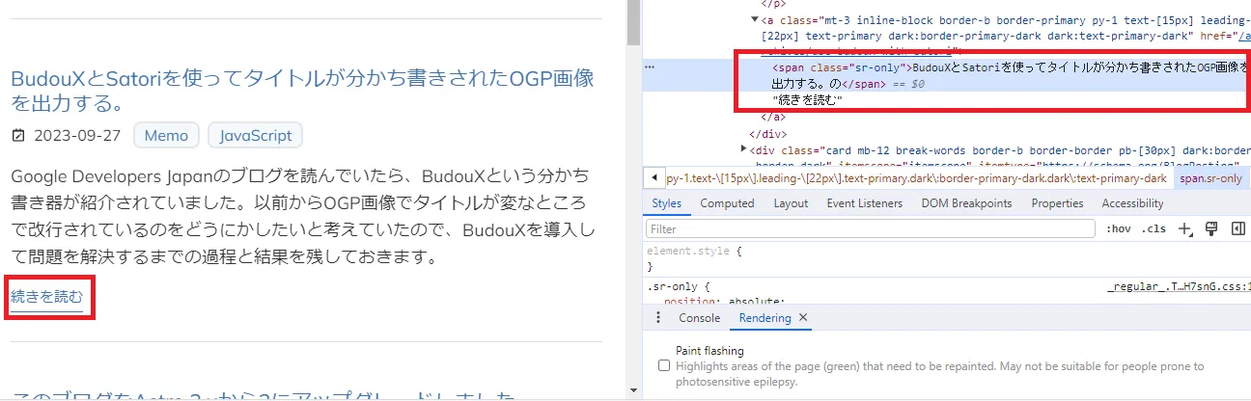Toggle element classes with .cls button
1251x401 pixels.
(1154, 228)
